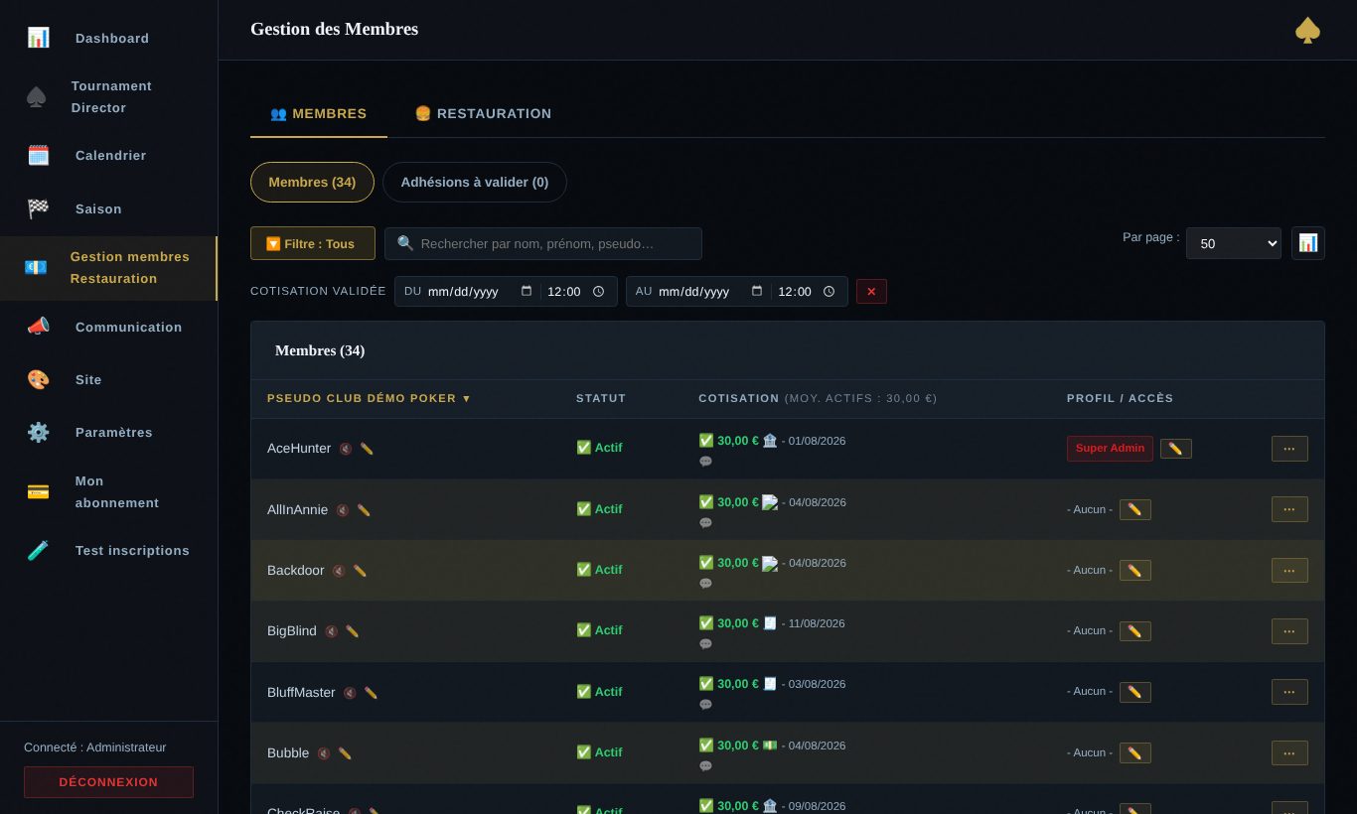The width and height of the screenshot is (1357, 814).
Task: Open the Par page dropdown showing 50
Action: pos(1234,243)
